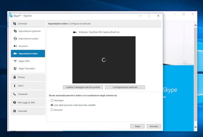Select Suonerie in sidebar
Viewport: 203px width, 137px height.
(x=23, y=46)
